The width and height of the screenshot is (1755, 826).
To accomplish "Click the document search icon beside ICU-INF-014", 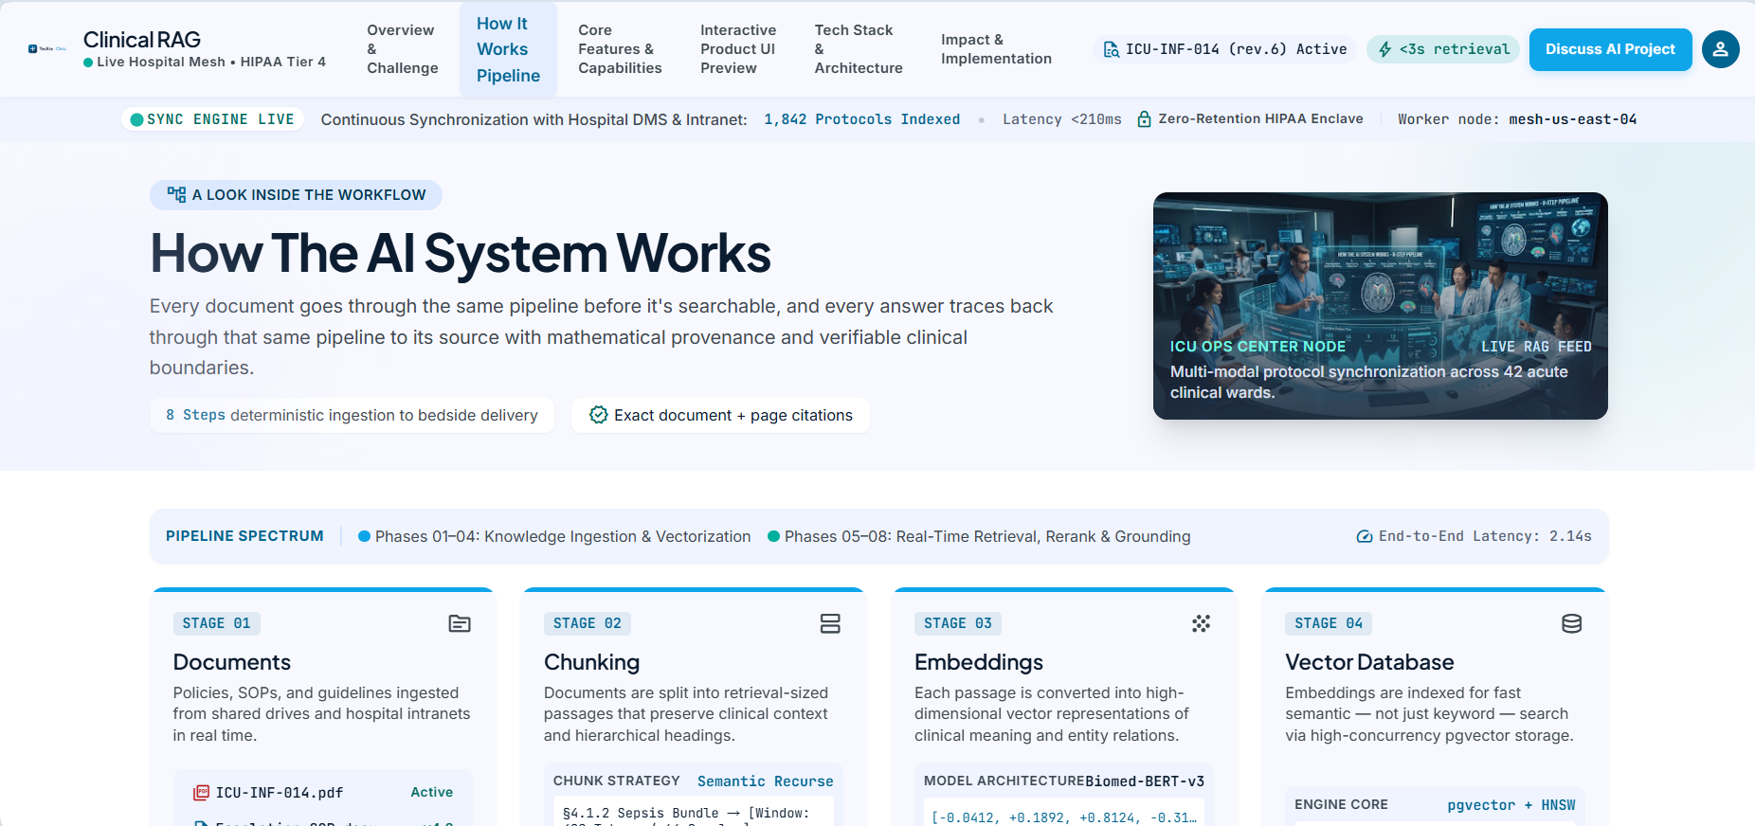I will pos(1111,49).
